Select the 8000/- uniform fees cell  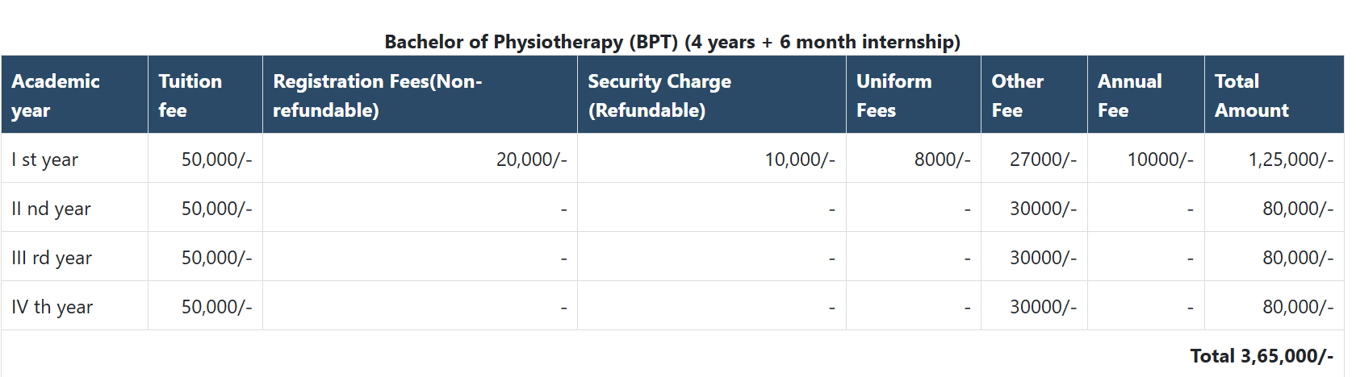[x=942, y=159]
